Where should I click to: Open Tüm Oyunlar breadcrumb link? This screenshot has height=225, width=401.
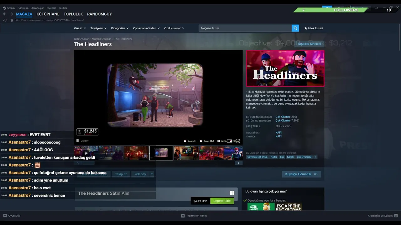click(x=81, y=39)
